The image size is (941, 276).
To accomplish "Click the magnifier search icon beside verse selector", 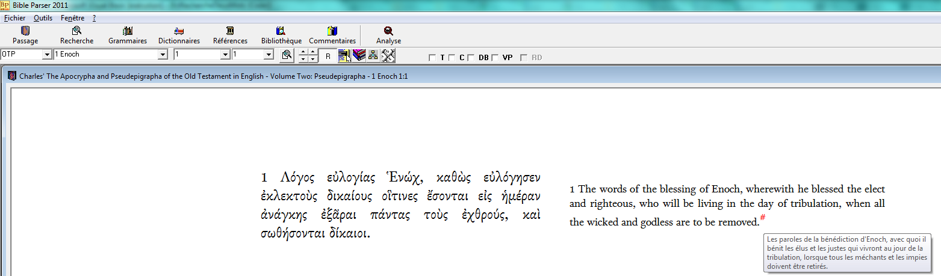I will click(x=287, y=55).
